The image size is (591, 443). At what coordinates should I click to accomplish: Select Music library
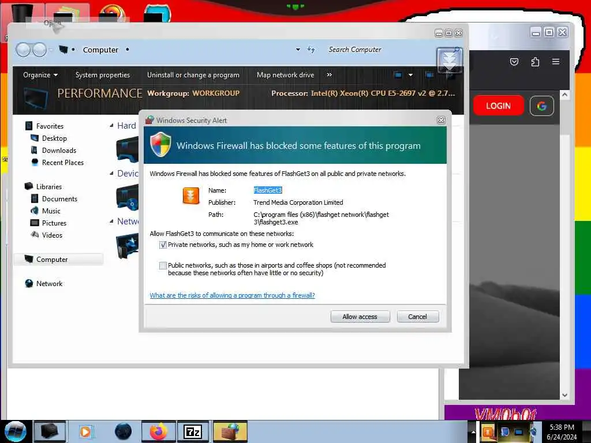point(51,211)
